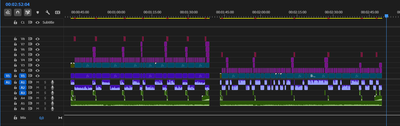The image size is (400, 126).
Task: Toggle lock on track V7
Action: [15, 44]
